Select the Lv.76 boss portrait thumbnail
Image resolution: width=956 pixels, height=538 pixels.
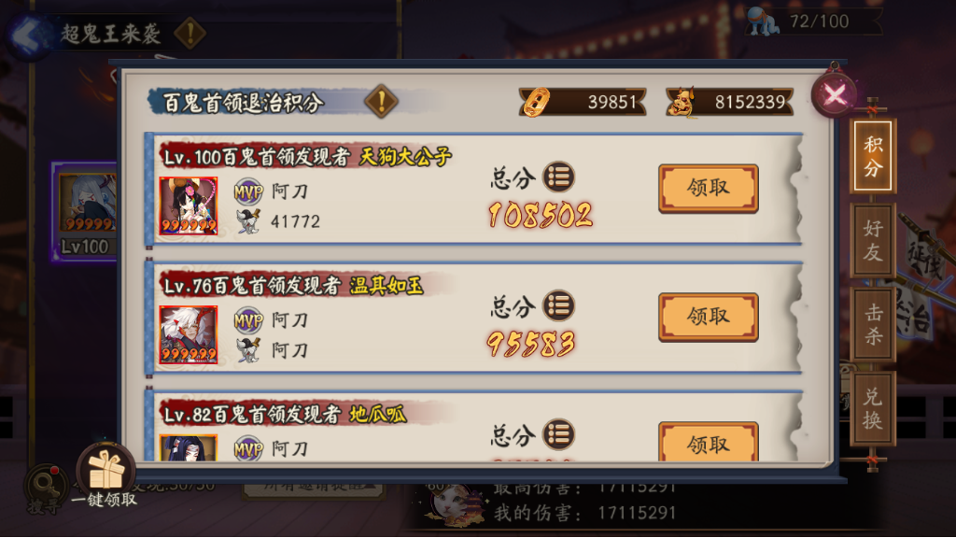tap(188, 334)
